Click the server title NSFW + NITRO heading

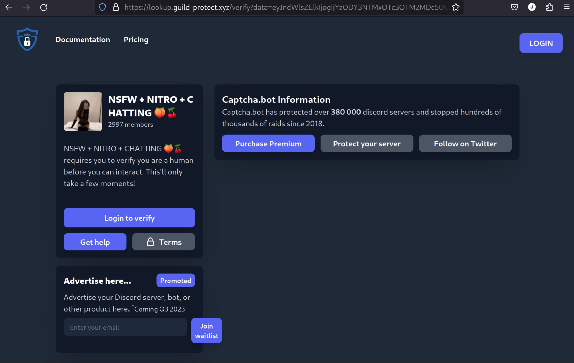click(151, 106)
